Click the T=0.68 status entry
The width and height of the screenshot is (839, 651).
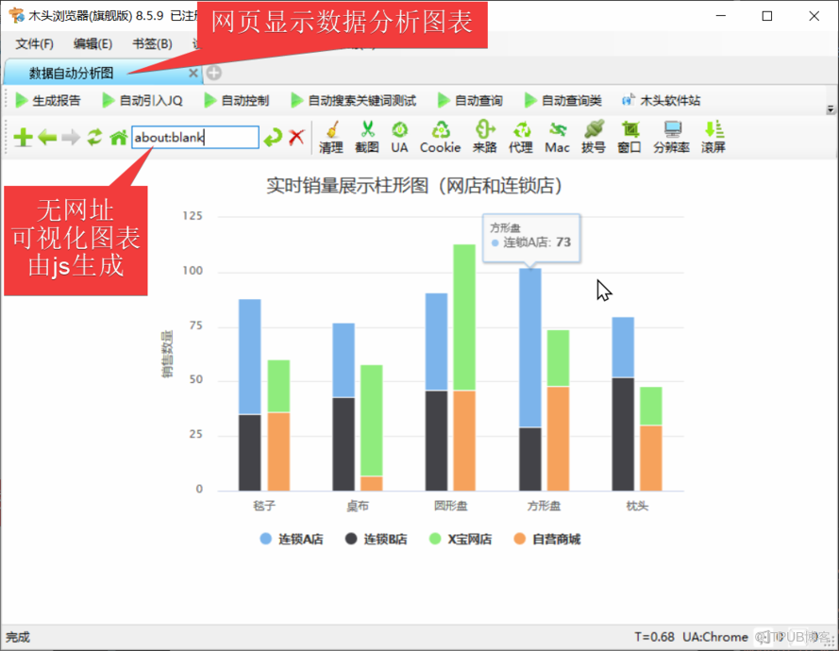coord(654,637)
